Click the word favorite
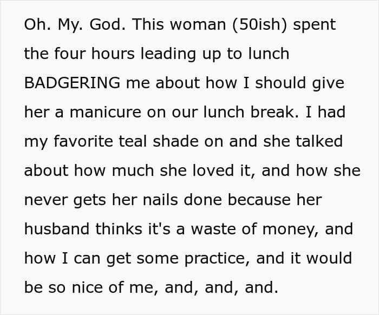The image size is (379, 315). [x=83, y=141]
